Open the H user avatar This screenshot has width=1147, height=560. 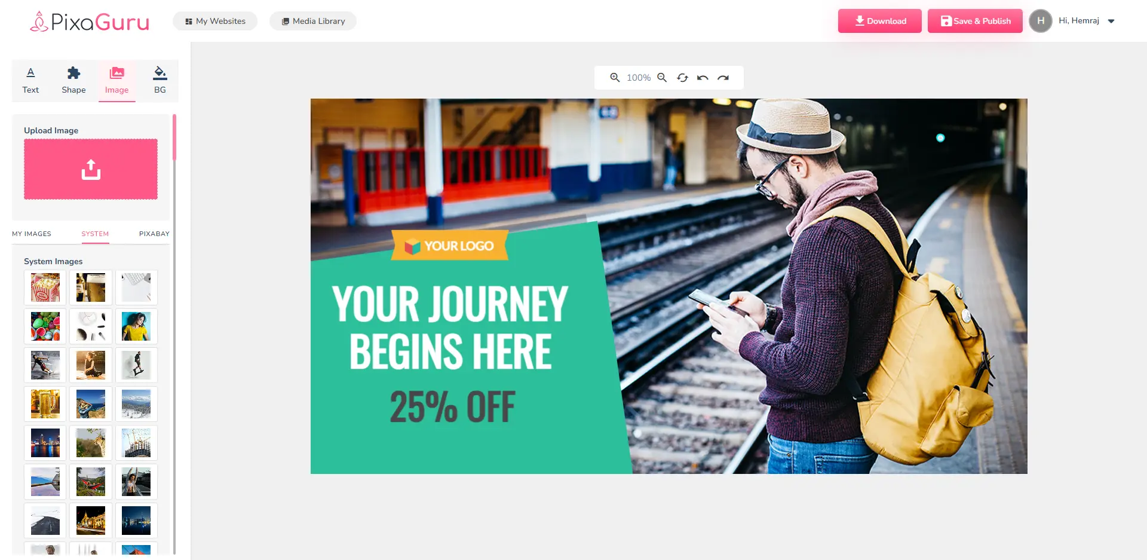point(1041,21)
